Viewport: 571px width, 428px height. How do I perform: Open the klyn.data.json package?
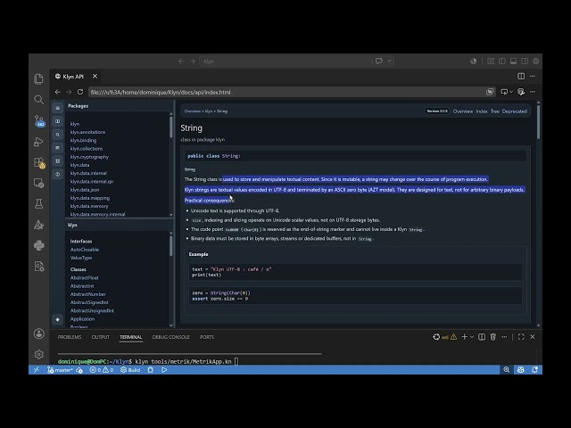tap(85, 190)
